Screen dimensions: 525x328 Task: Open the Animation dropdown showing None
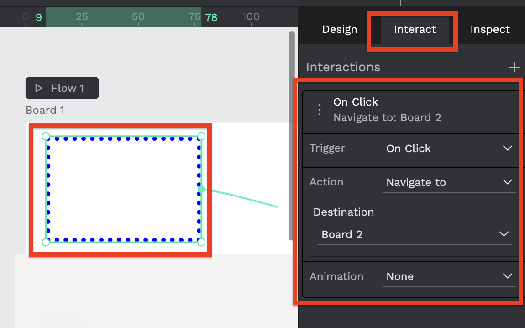[449, 276]
